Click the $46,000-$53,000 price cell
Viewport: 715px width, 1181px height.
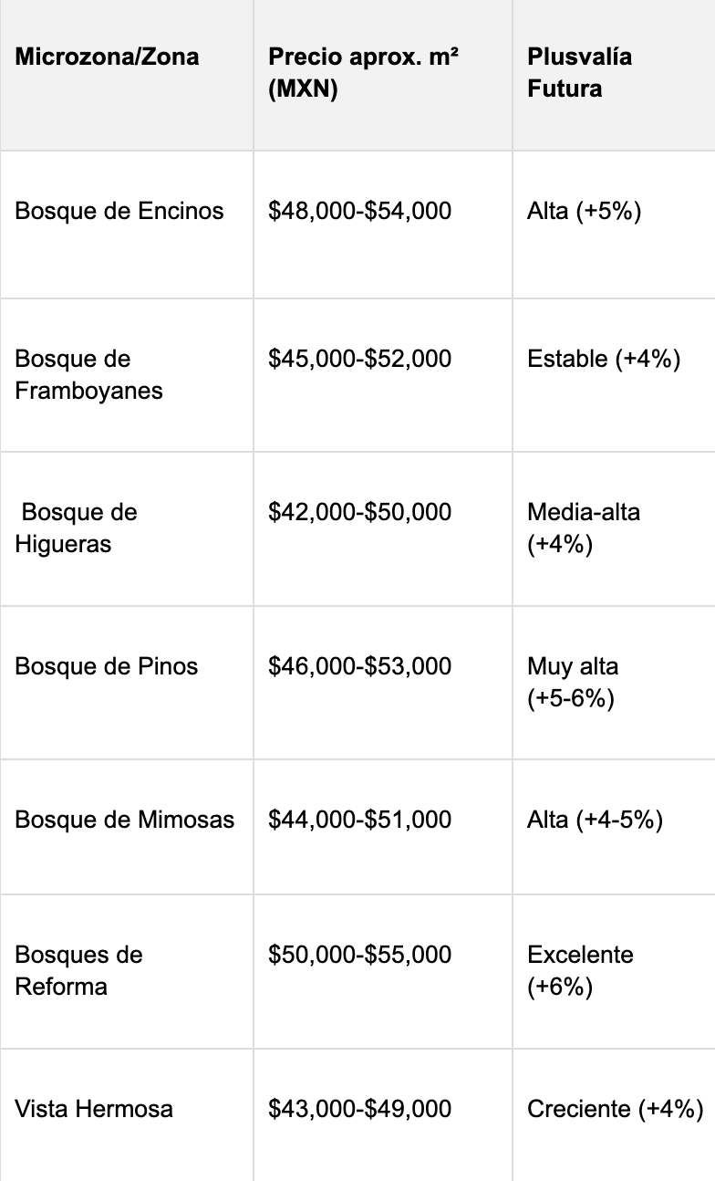point(359,666)
